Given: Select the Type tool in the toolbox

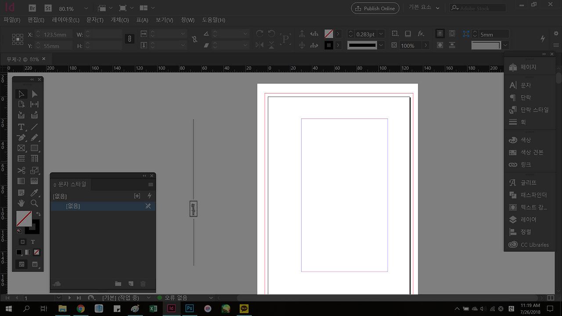Looking at the screenshot, I should click(x=21, y=126).
